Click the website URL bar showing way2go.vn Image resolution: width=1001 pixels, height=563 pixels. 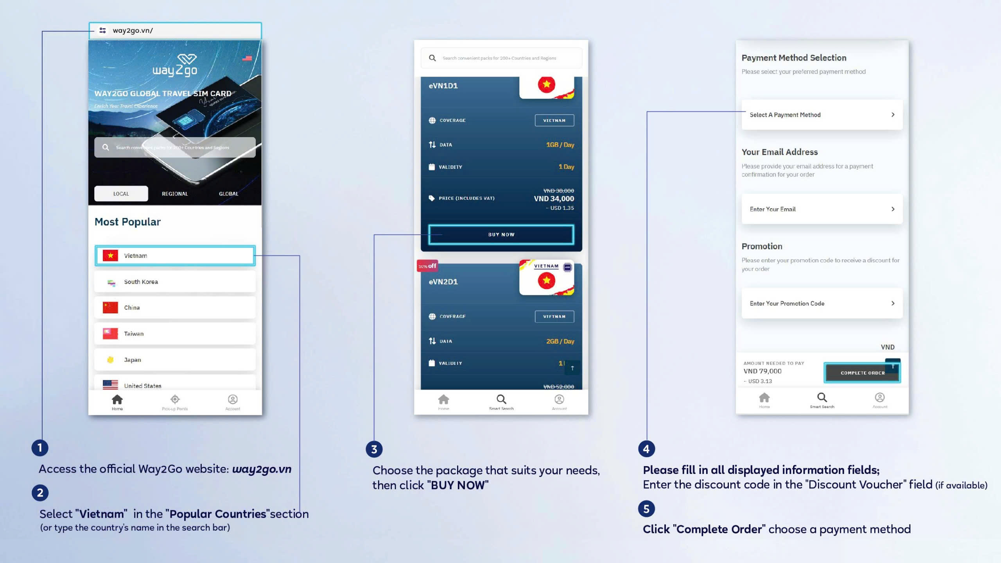[x=176, y=30]
